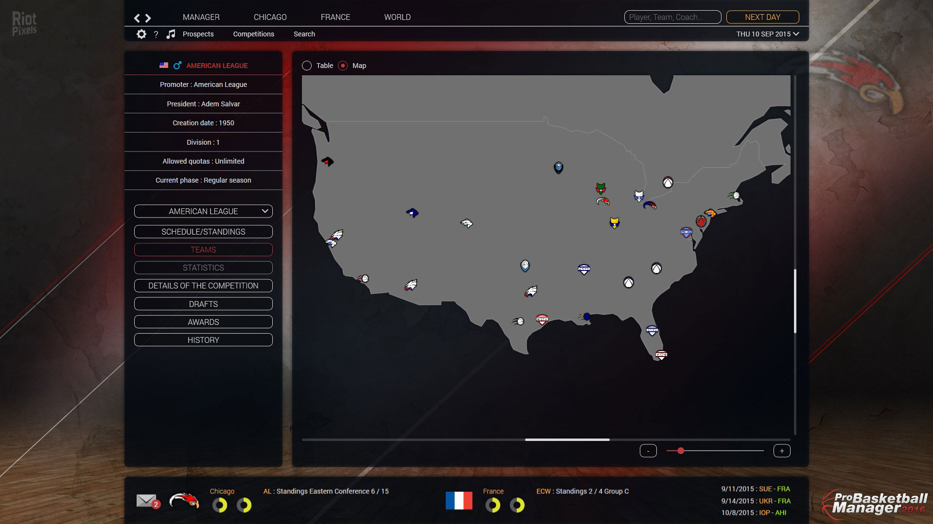Click the Player, Team, Coach search field
933x524 pixels.
tap(672, 17)
